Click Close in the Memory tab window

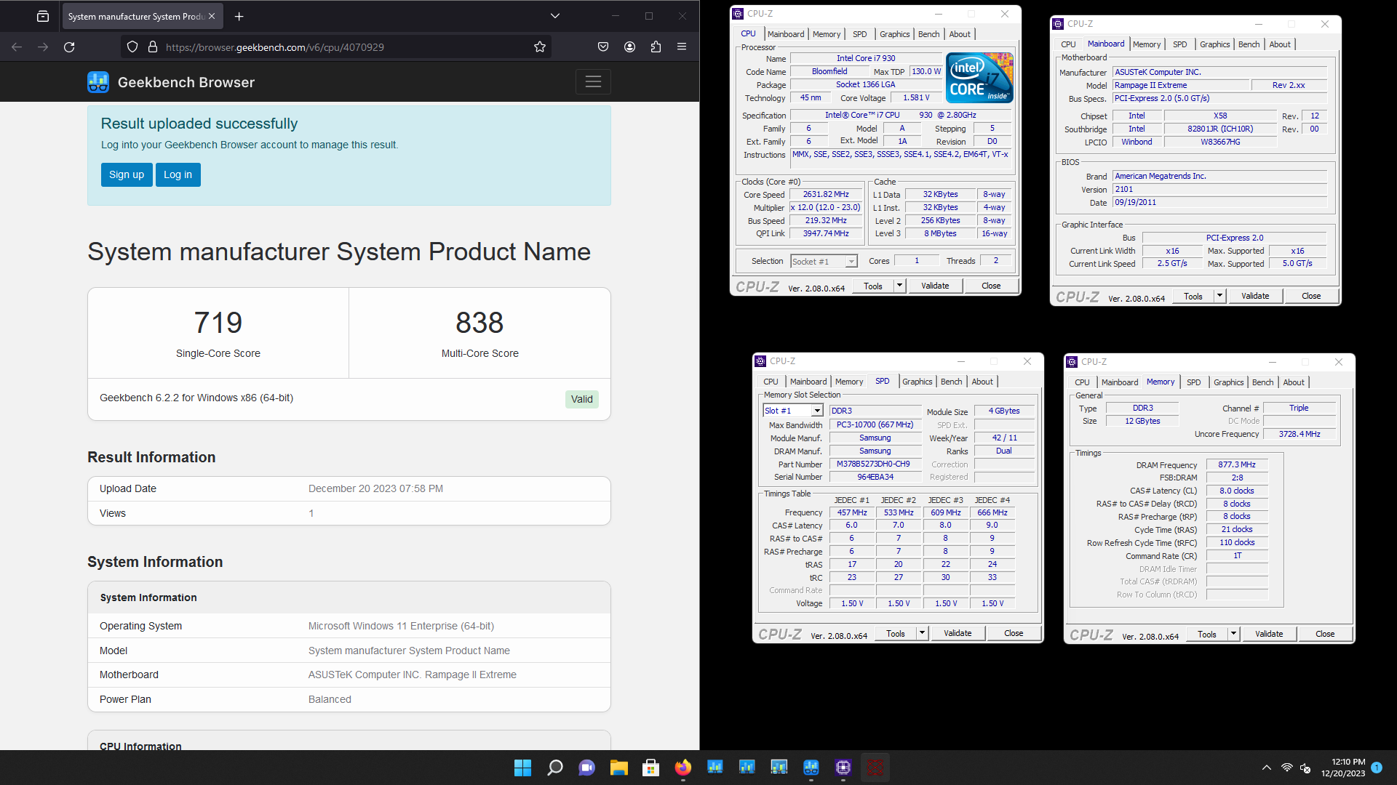tap(1325, 635)
